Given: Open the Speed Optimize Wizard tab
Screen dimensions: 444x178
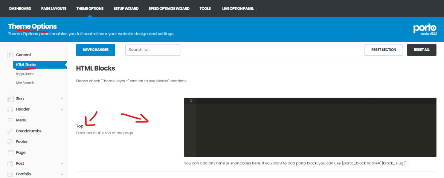Looking at the screenshot, I should pyautogui.click(x=169, y=9).
